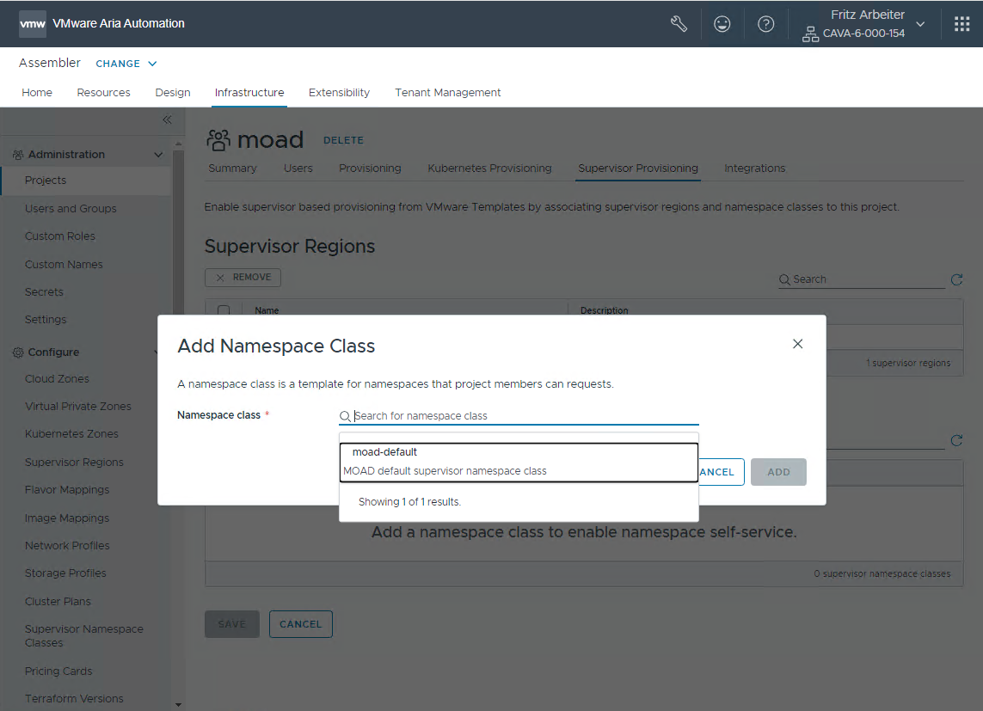Image resolution: width=983 pixels, height=711 pixels.
Task: Open Custom Roles
Action: click(59, 236)
